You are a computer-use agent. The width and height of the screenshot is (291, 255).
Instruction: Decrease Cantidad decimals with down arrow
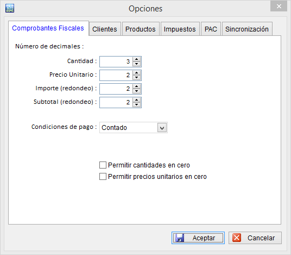(137, 64)
